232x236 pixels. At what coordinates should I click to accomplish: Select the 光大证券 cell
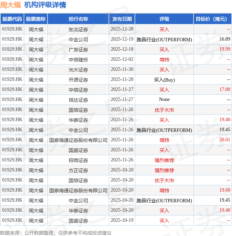(x=78, y=70)
